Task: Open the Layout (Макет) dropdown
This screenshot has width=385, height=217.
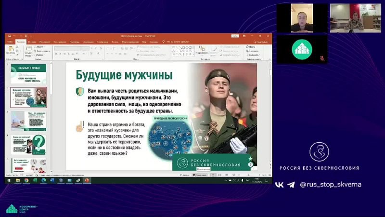Action: [39, 47]
